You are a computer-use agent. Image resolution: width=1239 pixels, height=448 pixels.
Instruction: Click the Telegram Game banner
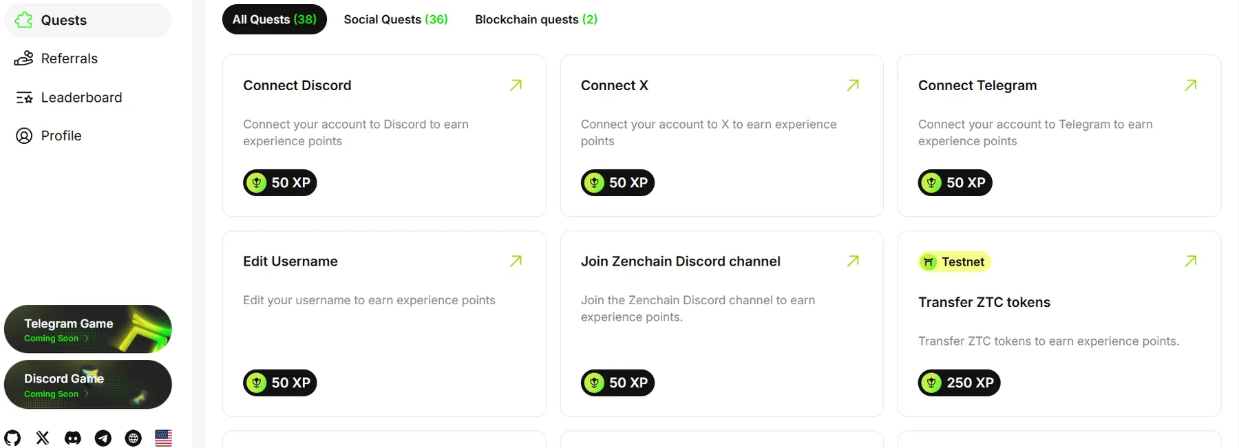pos(88,329)
